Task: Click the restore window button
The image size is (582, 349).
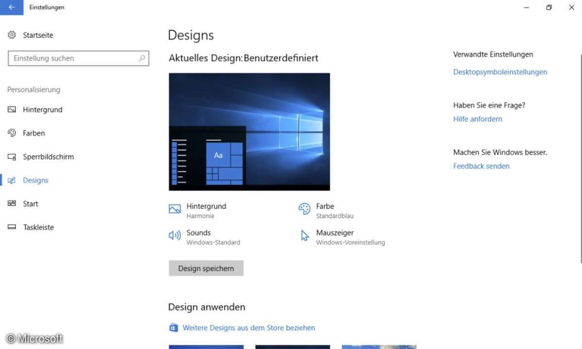Action: coord(549,7)
